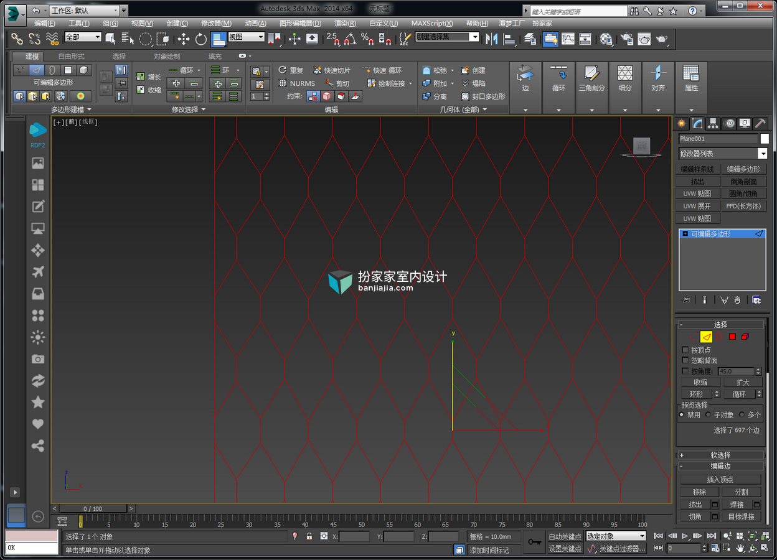Open the Utilities hammer tab

point(760,123)
